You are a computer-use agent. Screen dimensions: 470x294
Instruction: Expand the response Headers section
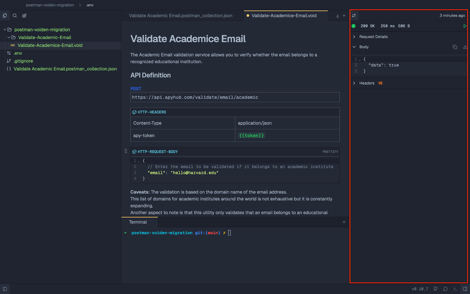click(354, 83)
